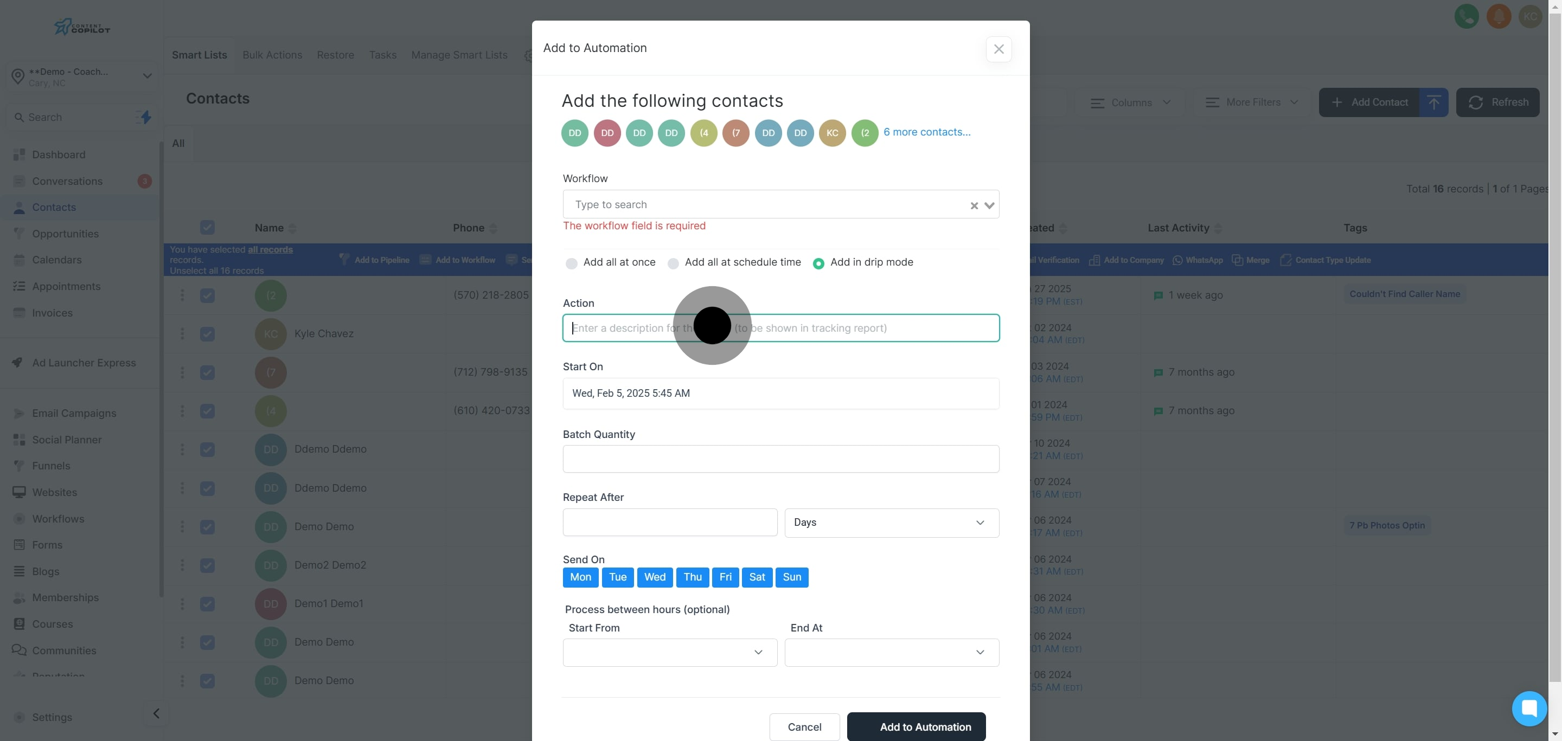Open the Start From hours dropdown

click(669, 652)
